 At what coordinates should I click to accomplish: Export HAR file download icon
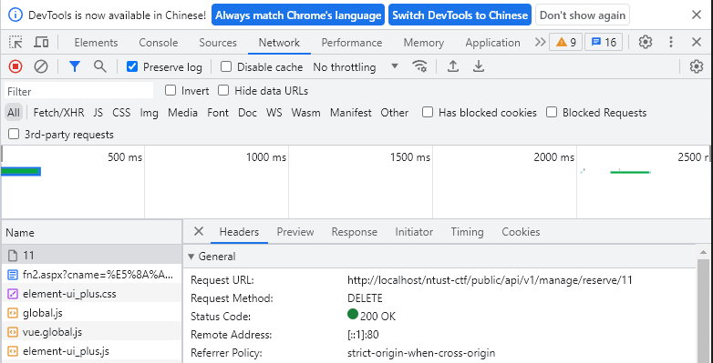[x=478, y=66]
